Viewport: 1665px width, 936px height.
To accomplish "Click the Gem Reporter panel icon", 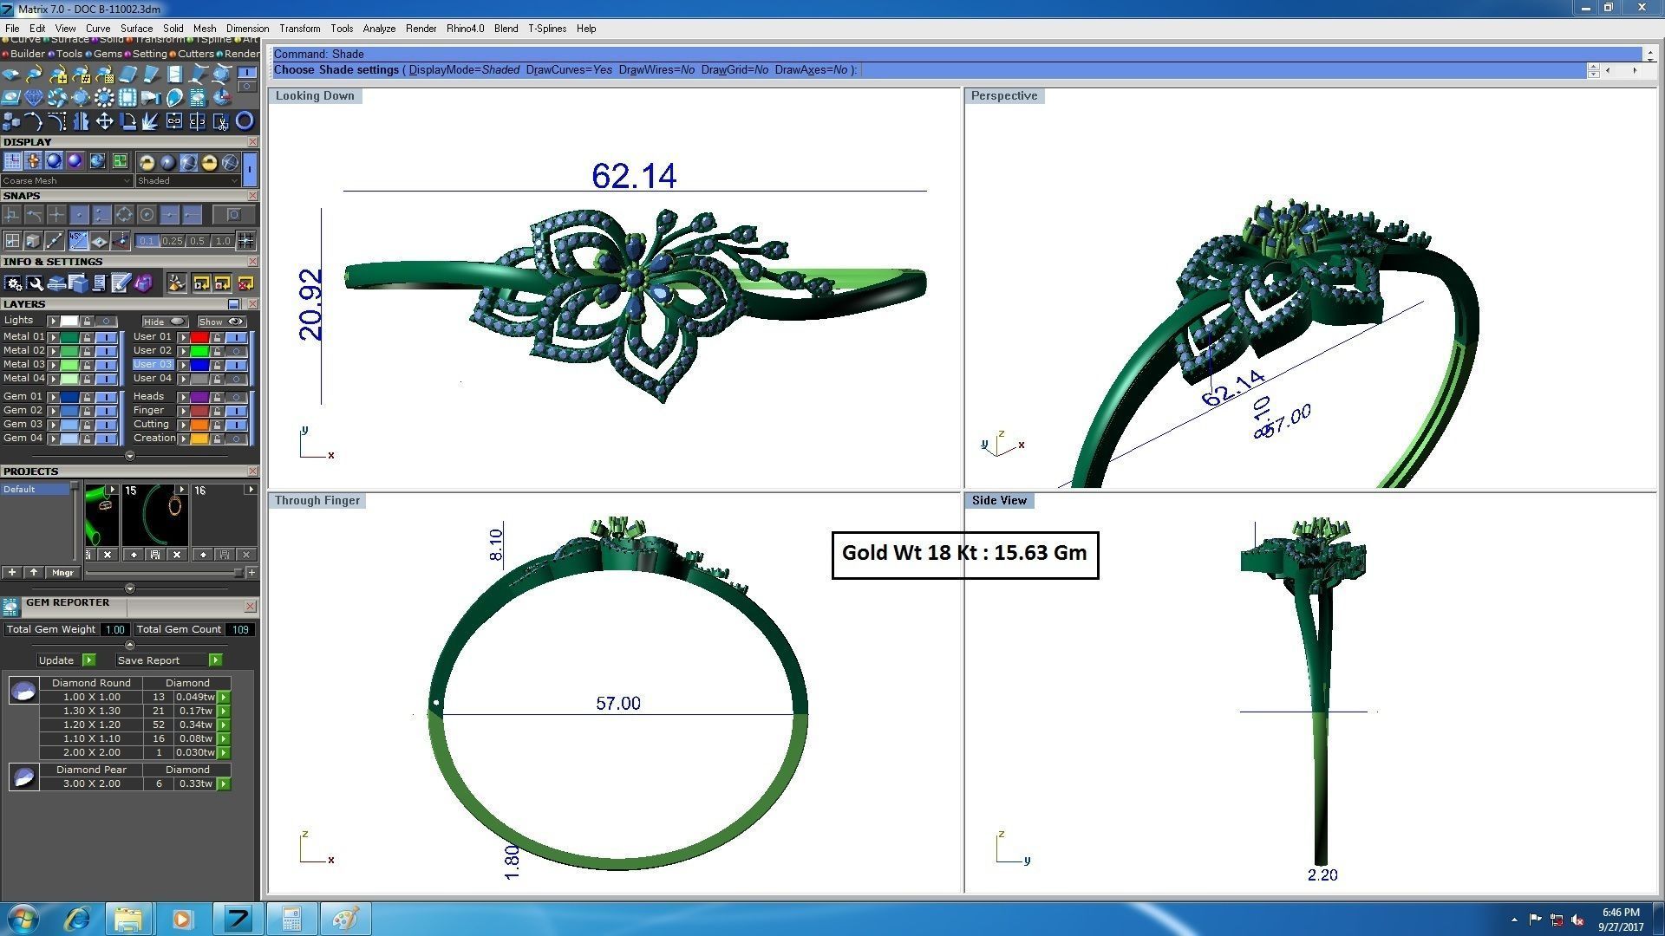I will (10, 607).
